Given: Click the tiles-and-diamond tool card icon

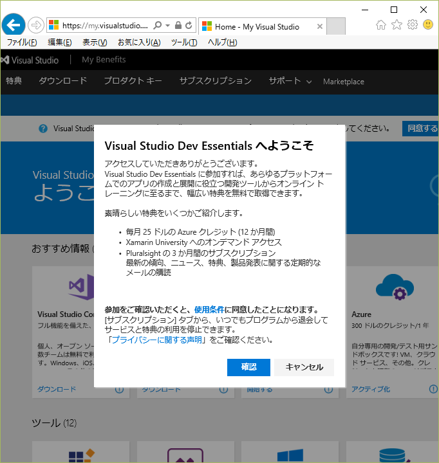Looking at the screenshot, I should click(81, 456).
